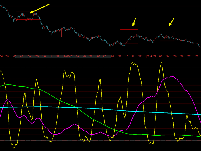Click the 04 month label in 2014
The image size is (201, 151).
point(168,56)
